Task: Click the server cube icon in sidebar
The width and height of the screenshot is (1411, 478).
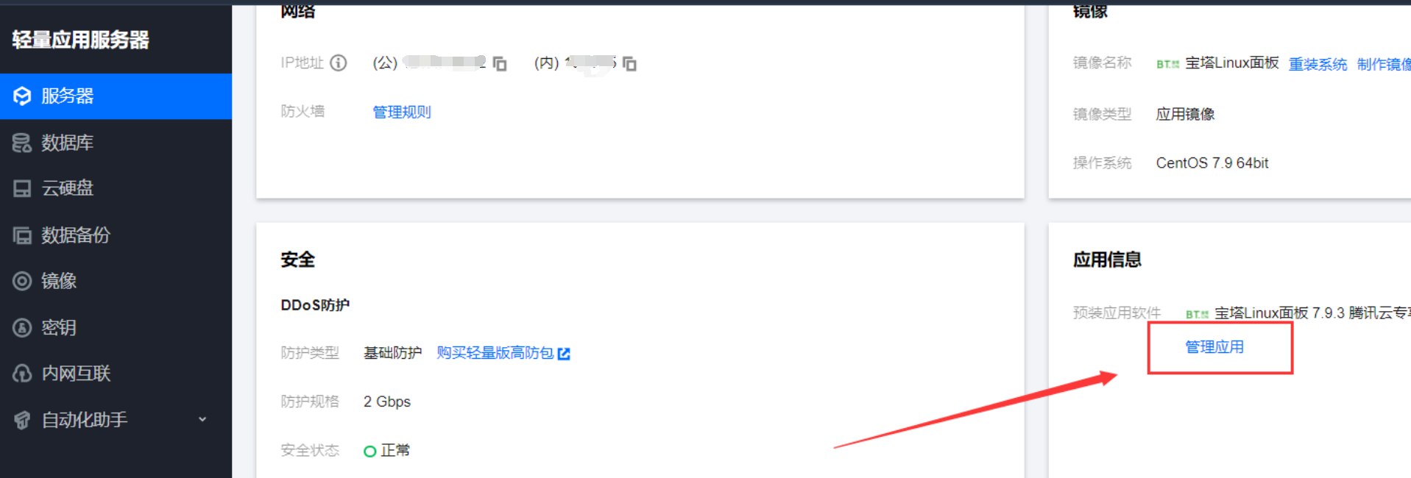Action: click(x=22, y=96)
